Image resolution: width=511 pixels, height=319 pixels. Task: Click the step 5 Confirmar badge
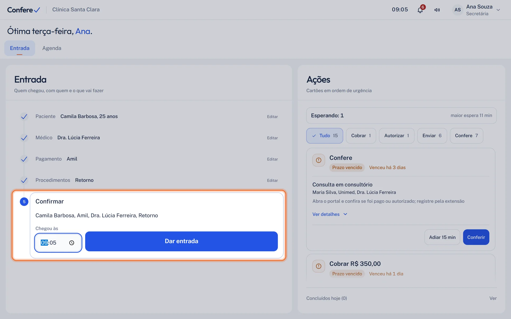coord(24,202)
